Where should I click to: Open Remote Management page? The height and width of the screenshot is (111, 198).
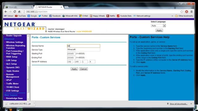coord(12,76)
